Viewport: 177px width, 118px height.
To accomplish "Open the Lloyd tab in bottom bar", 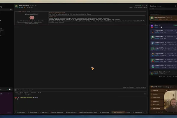I will [128, 112].
